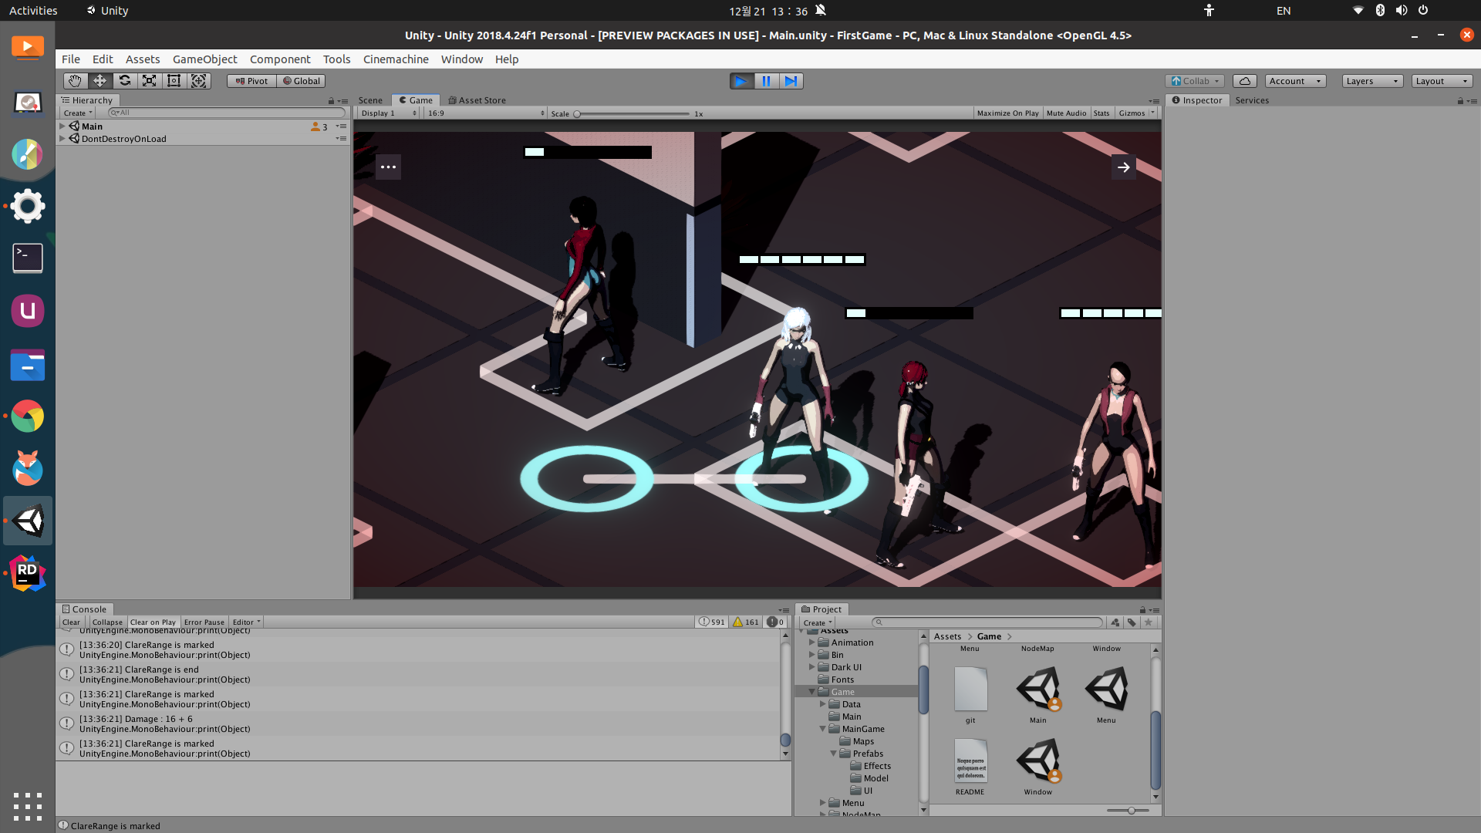Switch to the Scene tab
The image size is (1481, 833).
(x=370, y=100)
